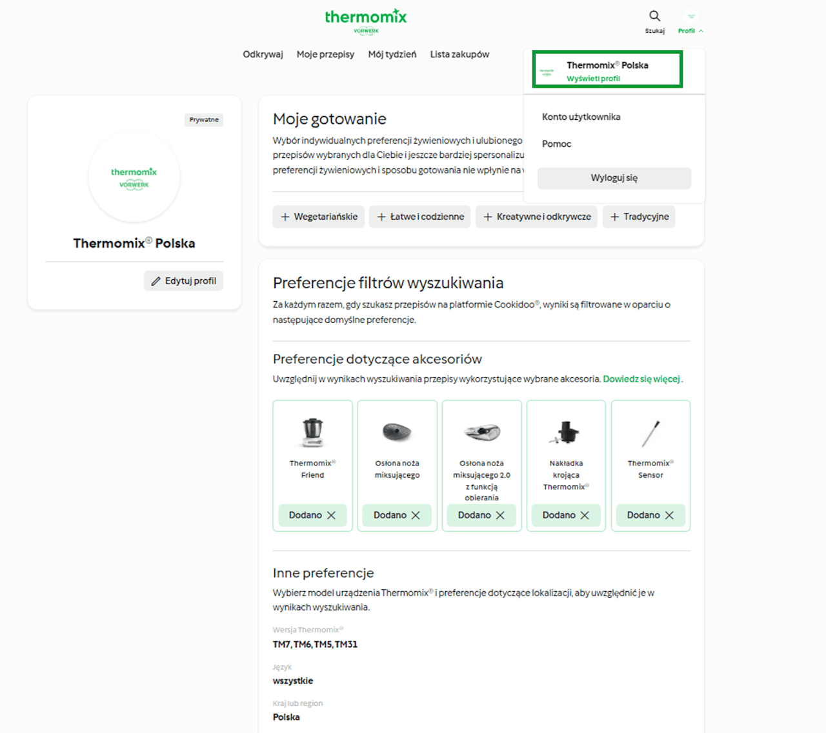The height and width of the screenshot is (733, 826).
Task: Click the pencil icon on Edytuj profil
Action: coord(156,281)
